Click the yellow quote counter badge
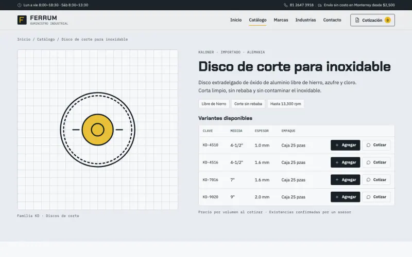The height and width of the screenshot is (257, 412). click(x=387, y=20)
